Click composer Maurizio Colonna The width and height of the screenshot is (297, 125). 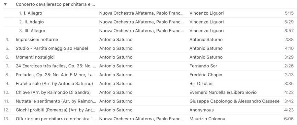tap(207, 119)
